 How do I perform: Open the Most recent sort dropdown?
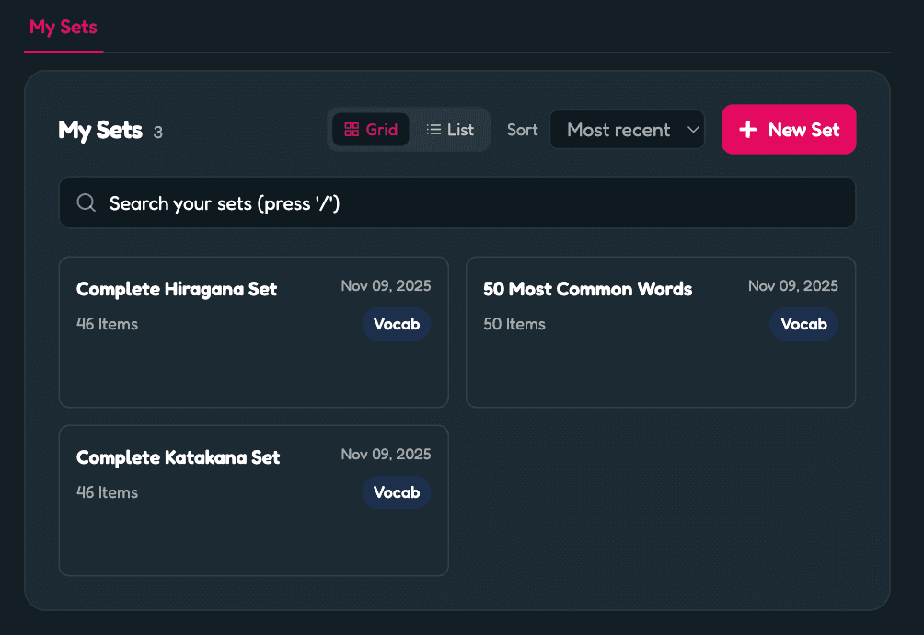618,130
